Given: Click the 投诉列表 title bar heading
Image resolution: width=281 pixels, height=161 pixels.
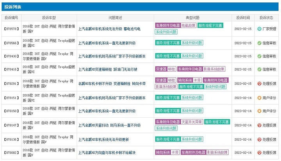Looking at the screenshot, I should tap(13, 7).
